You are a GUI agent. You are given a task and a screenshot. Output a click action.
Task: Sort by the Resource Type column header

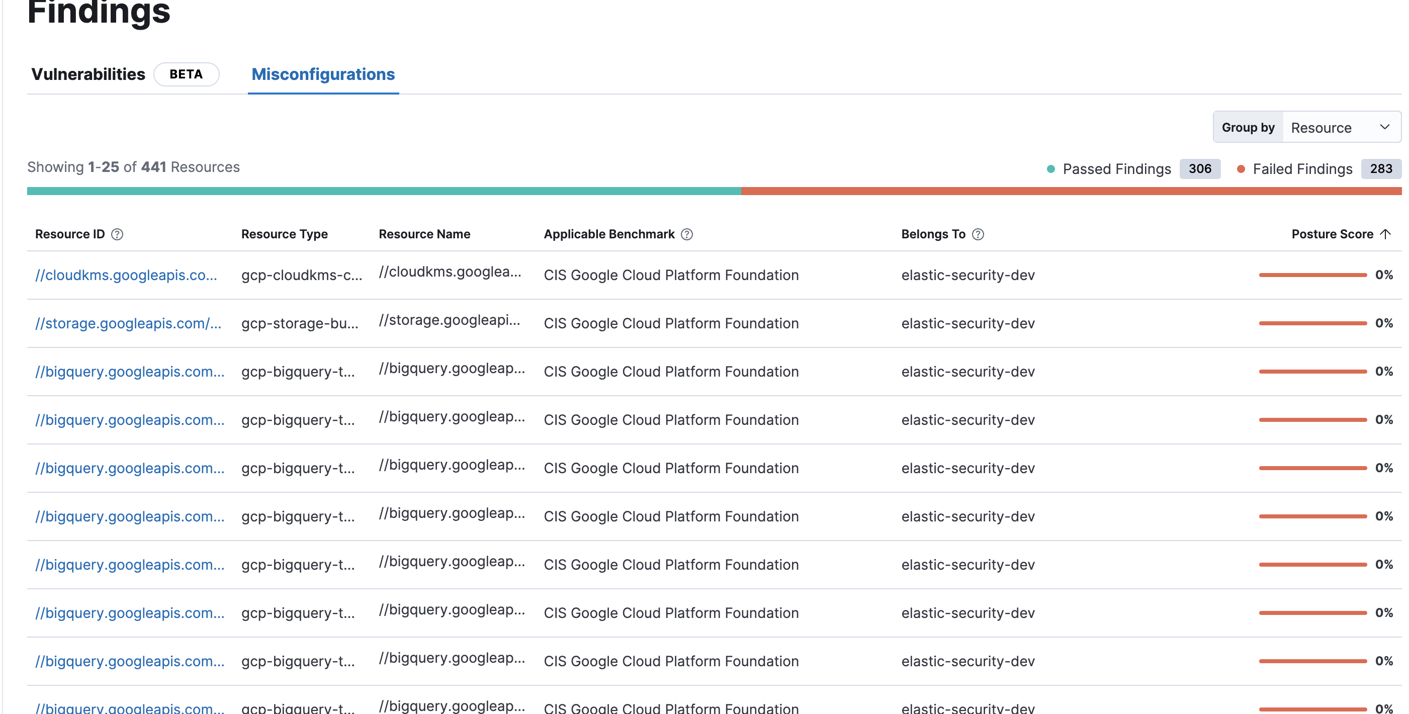click(285, 234)
